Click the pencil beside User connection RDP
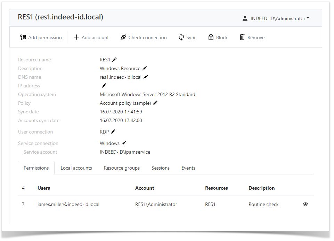The height and width of the screenshot is (241, 334). pos(113,132)
